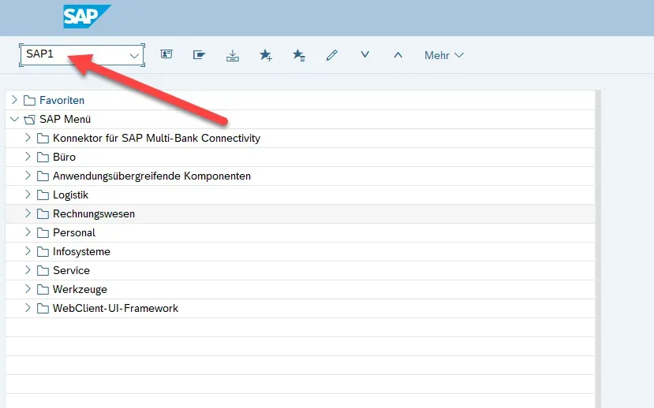The height and width of the screenshot is (408, 654).
Task: Click the move favorite up arrow icon
Action: tap(398, 55)
